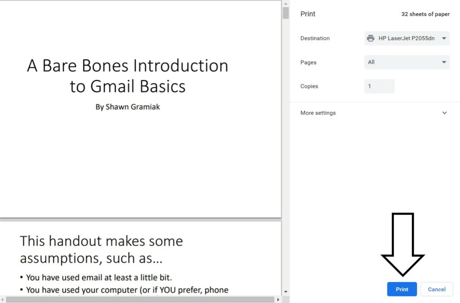
Task: Click the horizontal scrollbar thumb below preview
Action: 140,299
